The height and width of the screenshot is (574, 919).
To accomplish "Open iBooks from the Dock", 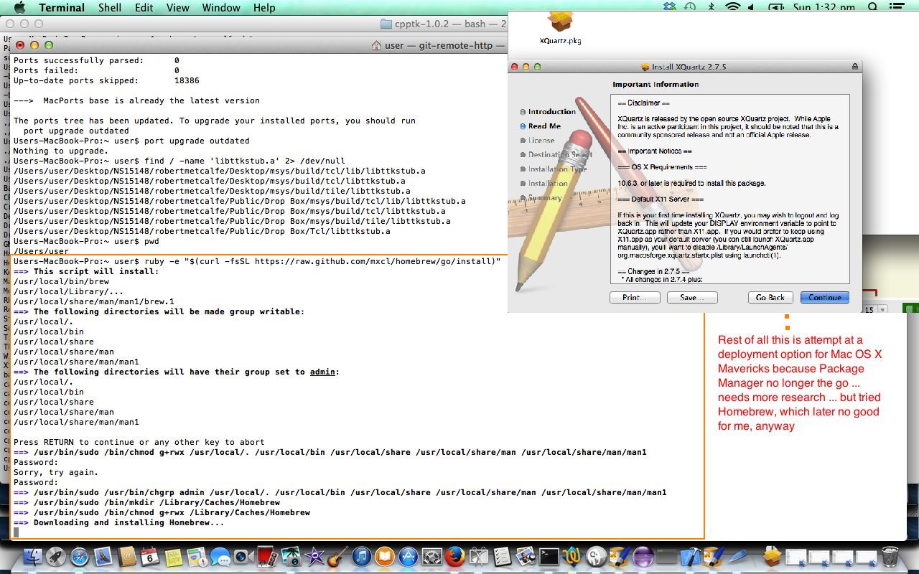I will pyautogui.click(x=385, y=556).
